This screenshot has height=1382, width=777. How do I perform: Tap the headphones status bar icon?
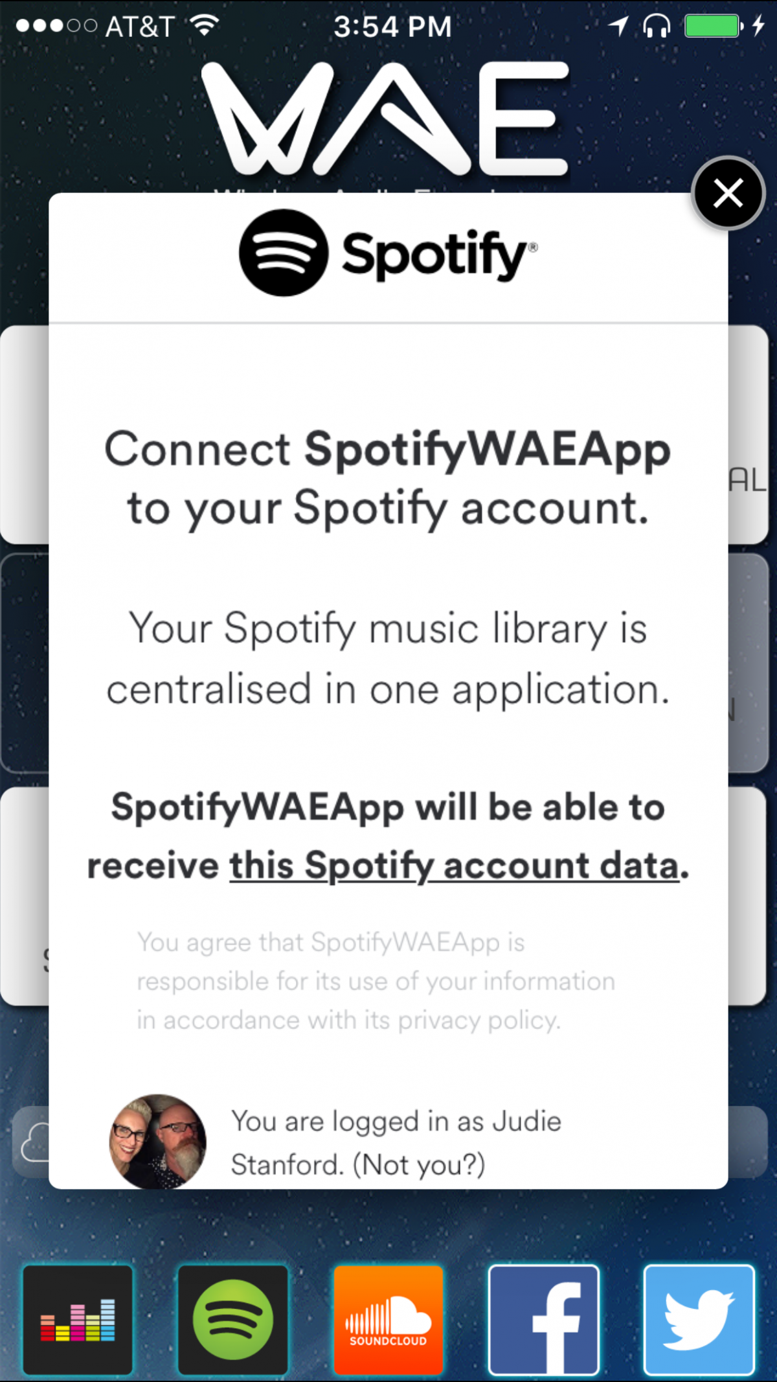[x=656, y=26]
